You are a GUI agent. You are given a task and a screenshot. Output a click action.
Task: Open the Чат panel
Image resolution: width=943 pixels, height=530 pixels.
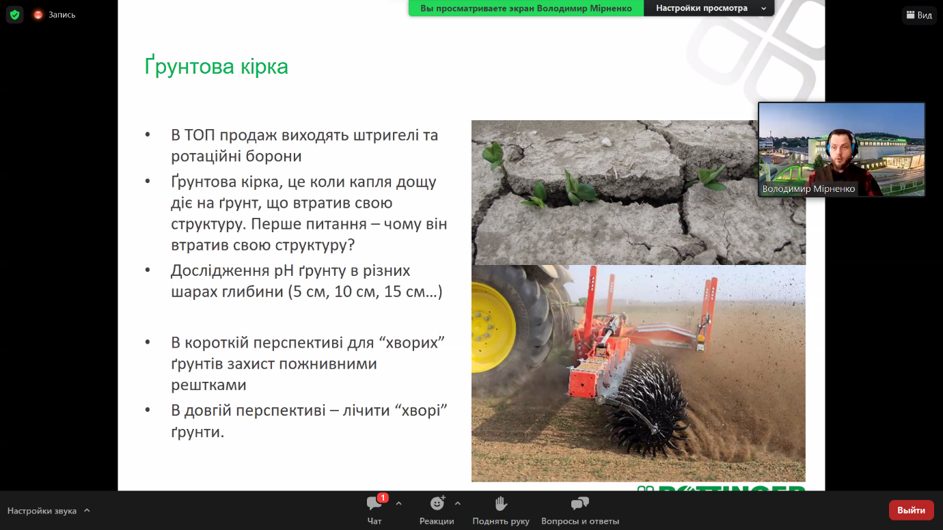(374, 510)
